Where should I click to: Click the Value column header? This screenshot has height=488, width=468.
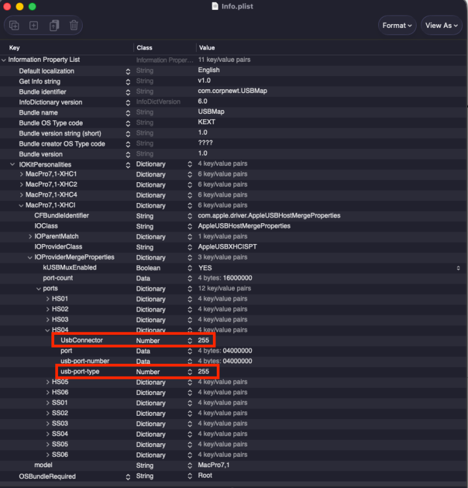[207, 47]
